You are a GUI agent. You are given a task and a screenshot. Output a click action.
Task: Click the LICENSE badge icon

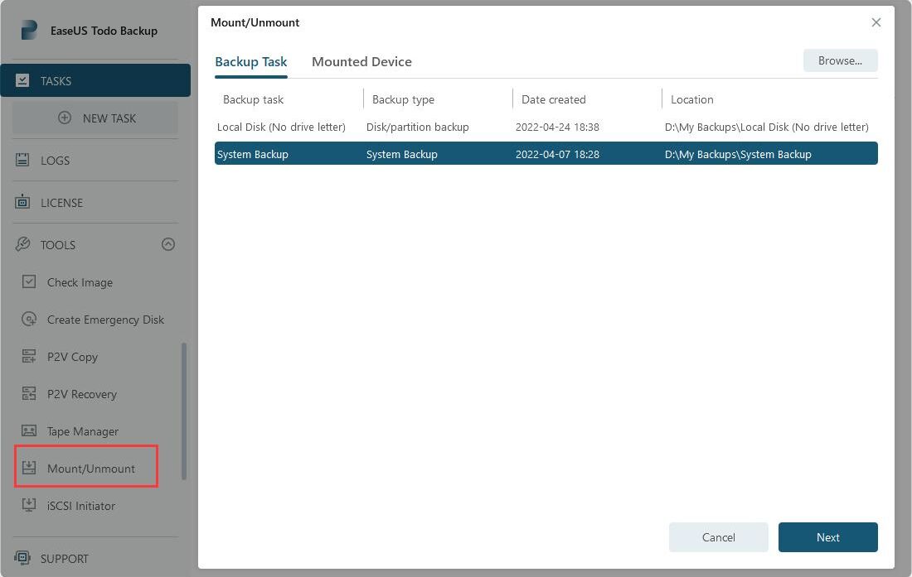22,202
